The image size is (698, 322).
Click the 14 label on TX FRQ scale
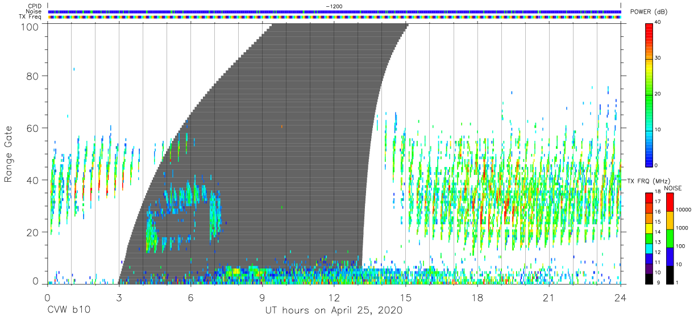(x=658, y=233)
